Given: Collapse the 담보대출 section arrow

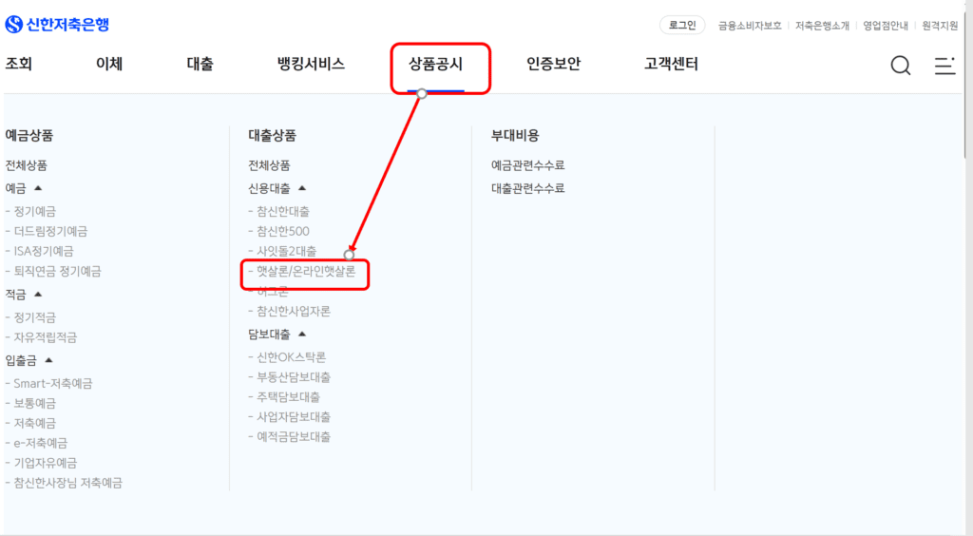Looking at the screenshot, I should [x=302, y=334].
